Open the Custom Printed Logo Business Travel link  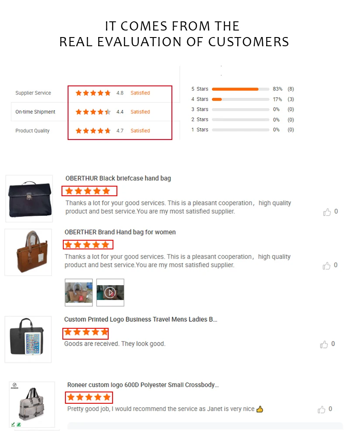140,319
